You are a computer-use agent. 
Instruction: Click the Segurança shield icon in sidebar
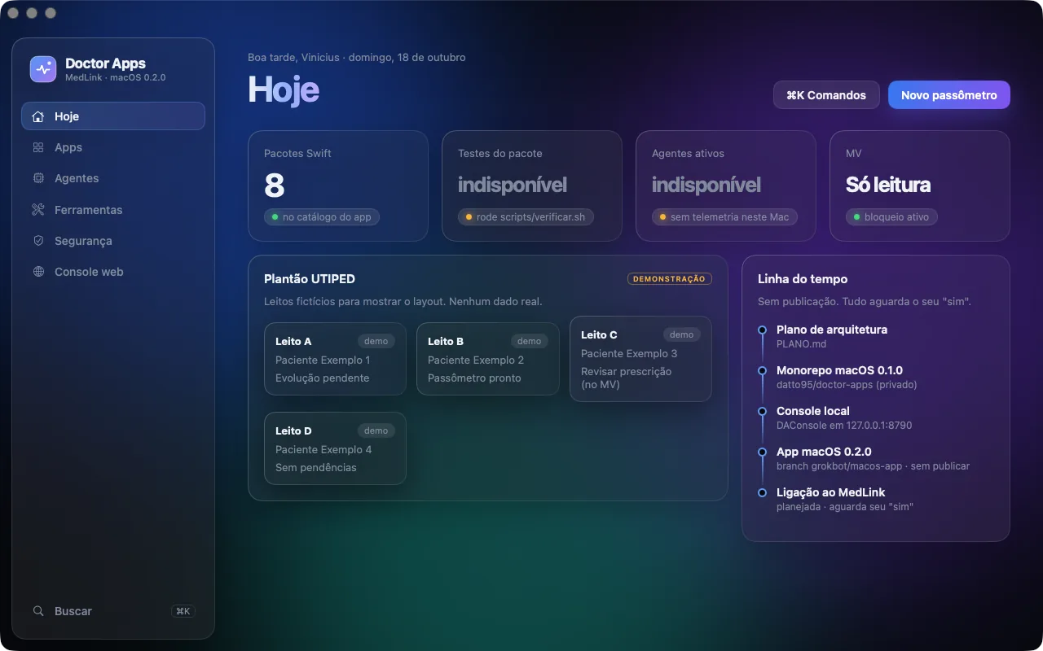point(37,241)
